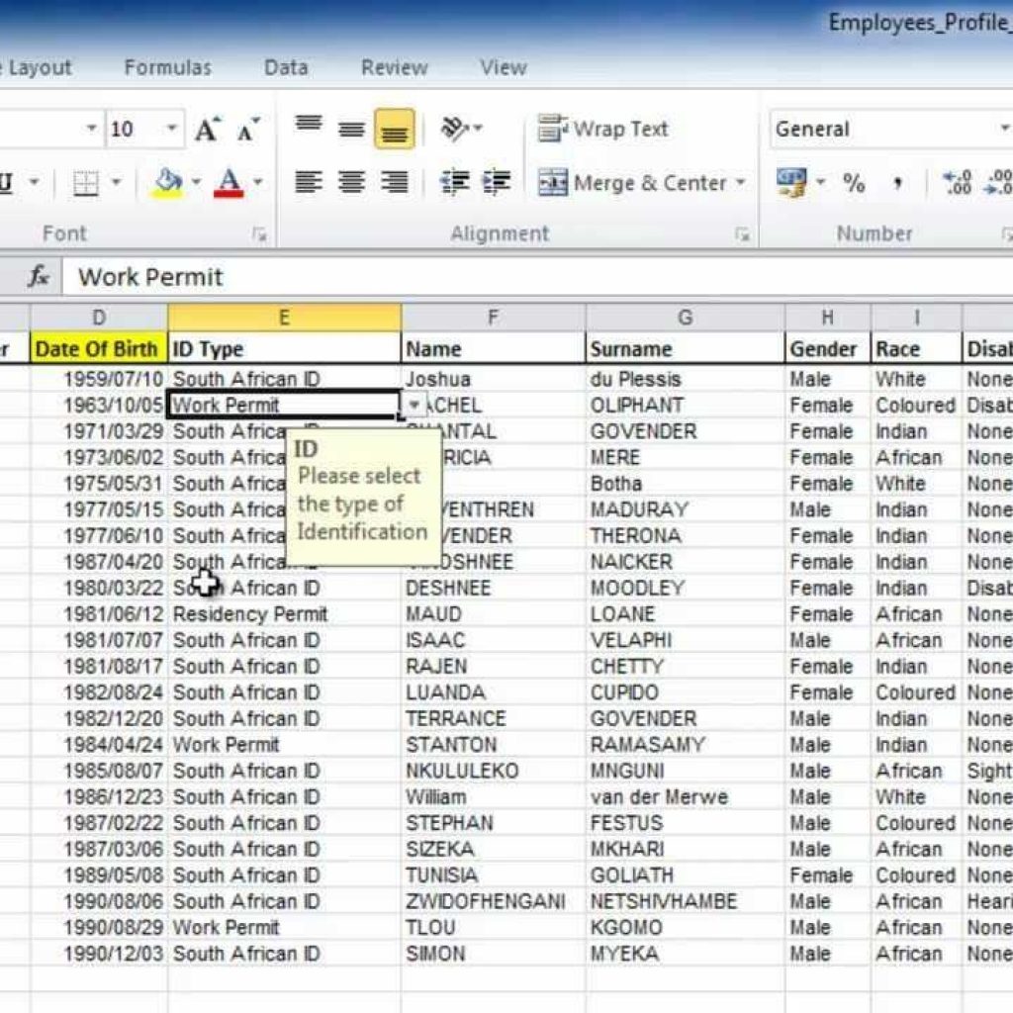The image size is (1013, 1013).
Task: Click the Decrease Font Size icon
Action: (247, 130)
